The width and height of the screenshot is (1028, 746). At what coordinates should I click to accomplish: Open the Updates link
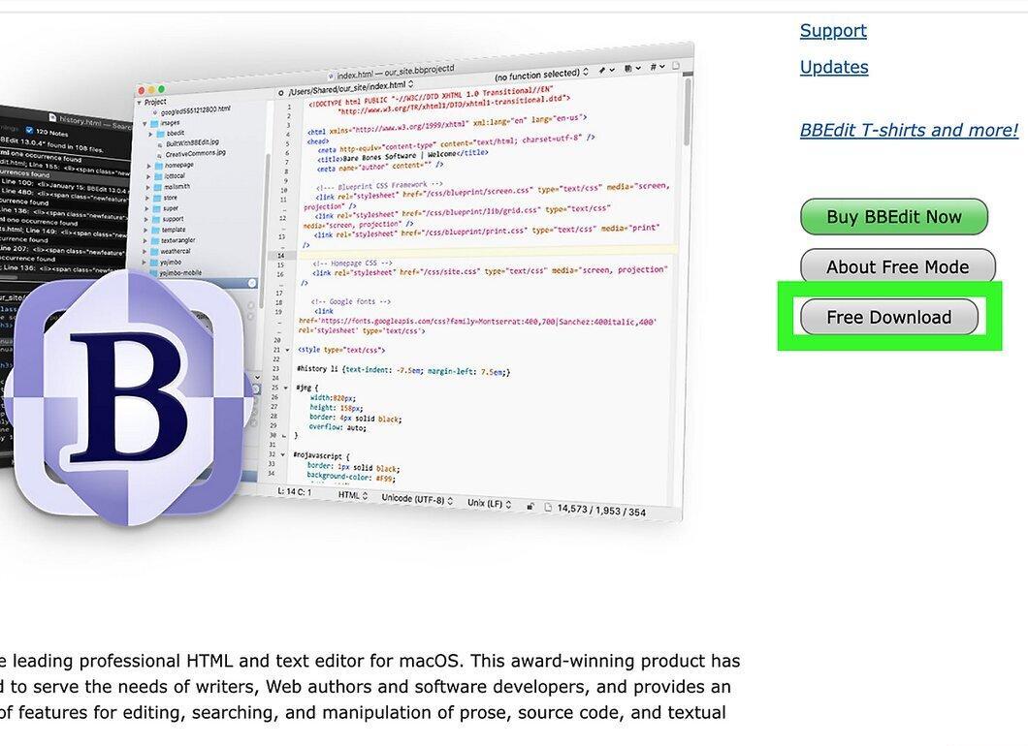(x=834, y=68)
